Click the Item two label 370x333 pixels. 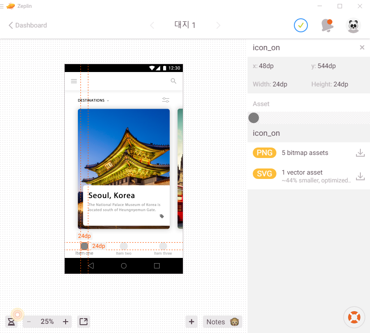(124, 254)
